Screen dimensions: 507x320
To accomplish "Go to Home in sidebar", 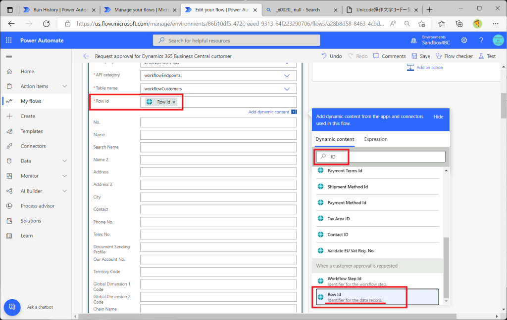I will [27, 71].
